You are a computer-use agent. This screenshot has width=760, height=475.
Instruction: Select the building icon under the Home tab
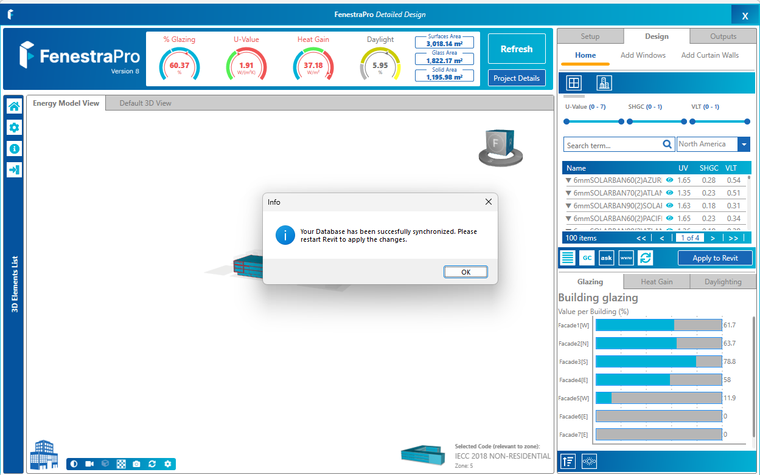604,83
